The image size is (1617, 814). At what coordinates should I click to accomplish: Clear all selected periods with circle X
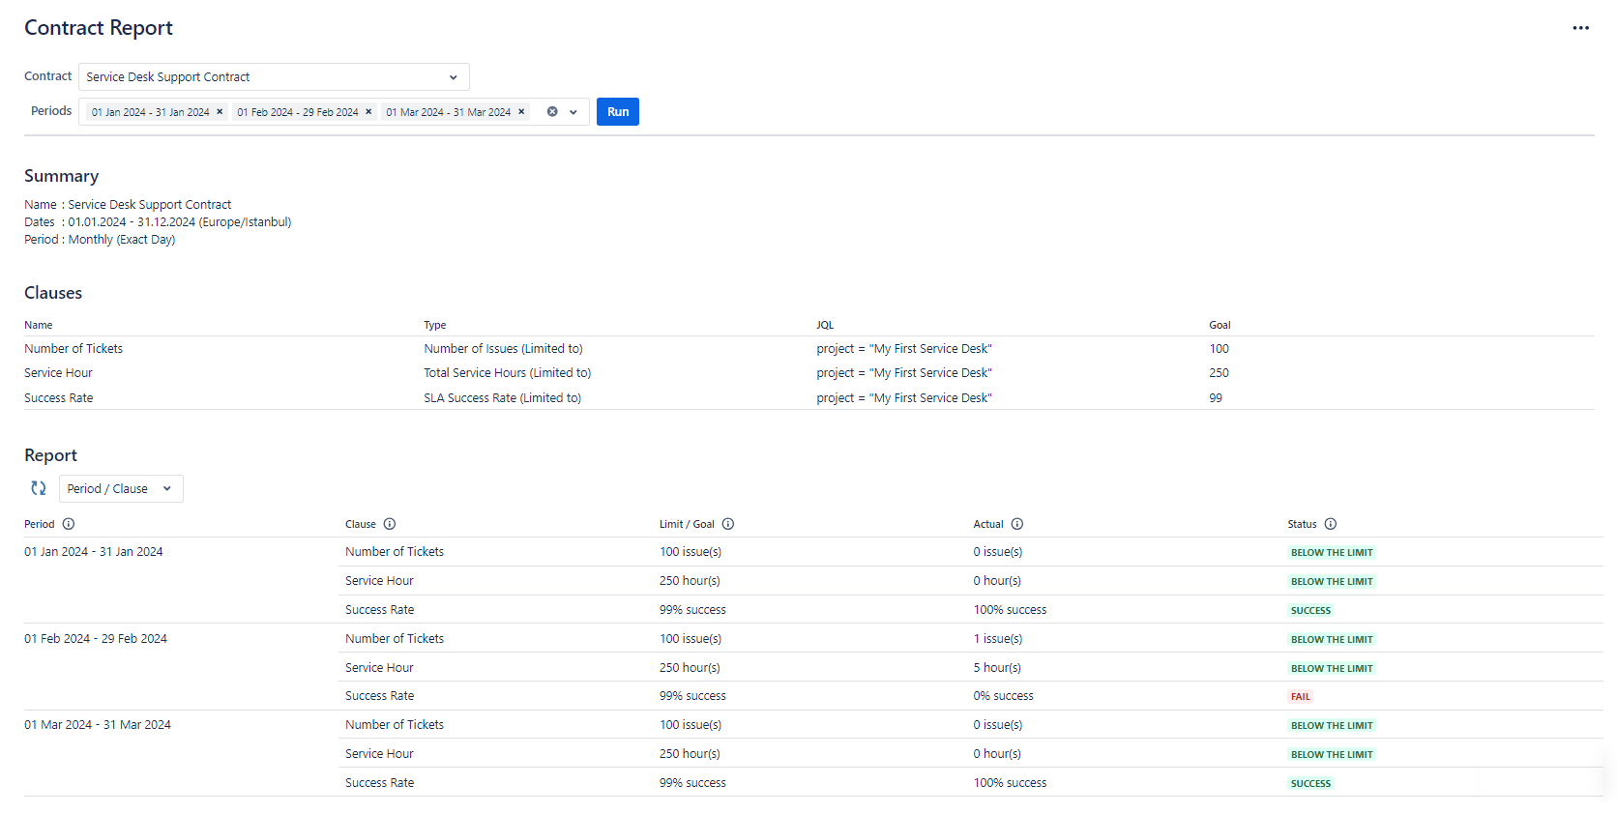click(552, 111)
